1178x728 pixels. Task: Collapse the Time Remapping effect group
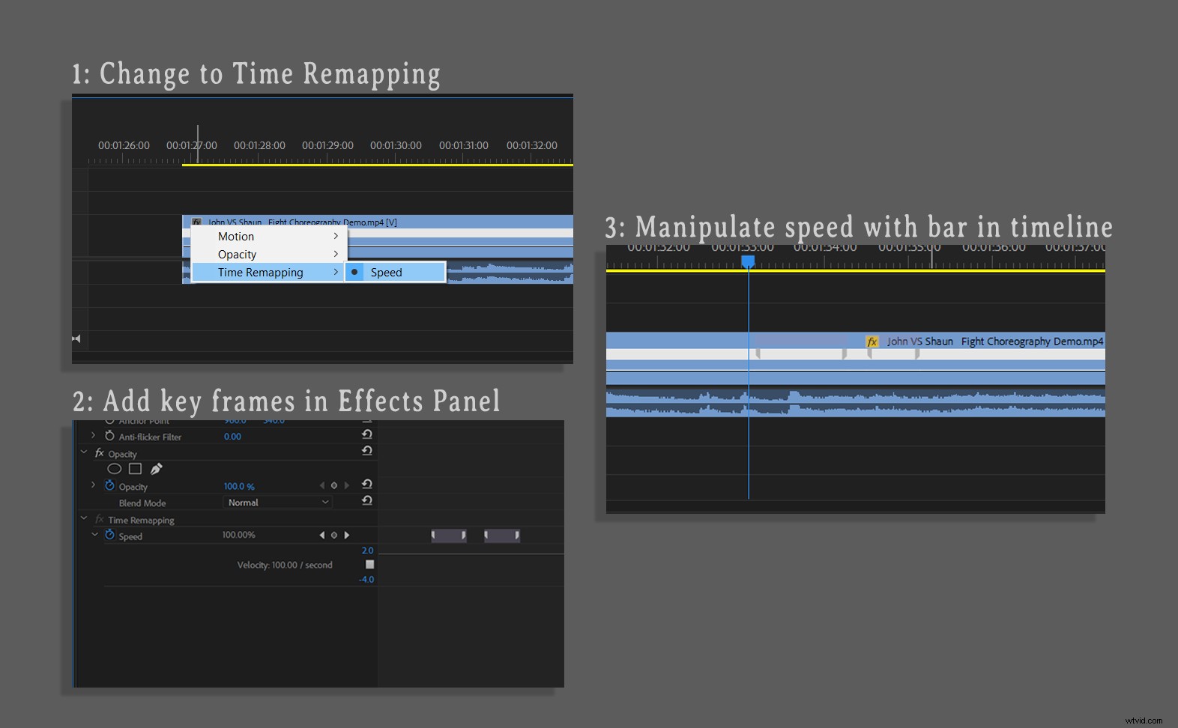pyautogui.click(x=84, y=518)
